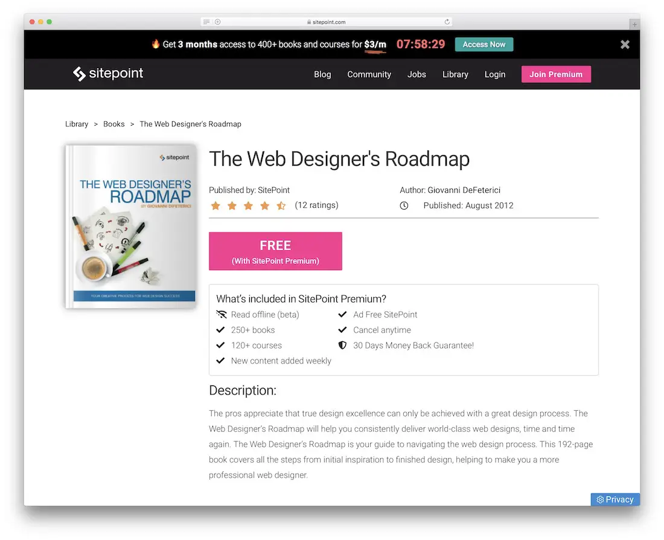Click the third rating star
This screenshot has width=664, height=540.
(x=248, y=205)
